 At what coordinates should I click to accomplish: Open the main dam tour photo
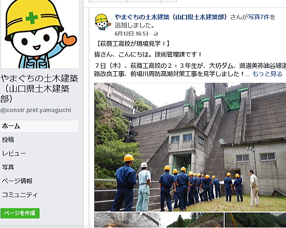coord(190,147)
